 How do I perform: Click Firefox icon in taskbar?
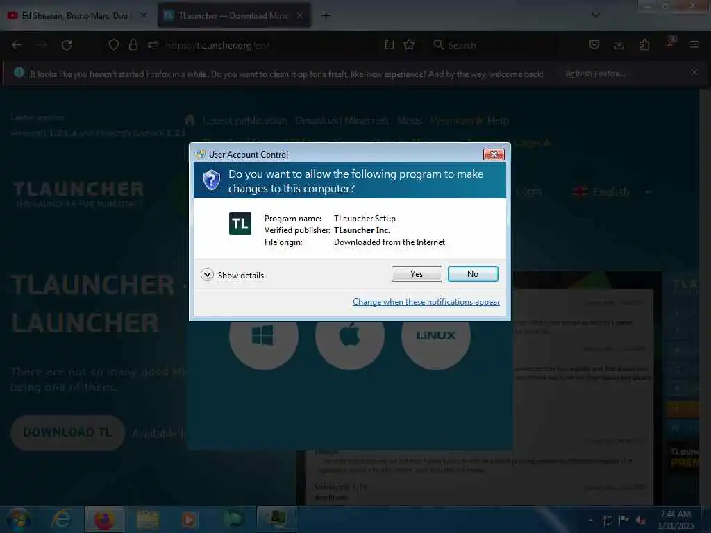(104, 519)
